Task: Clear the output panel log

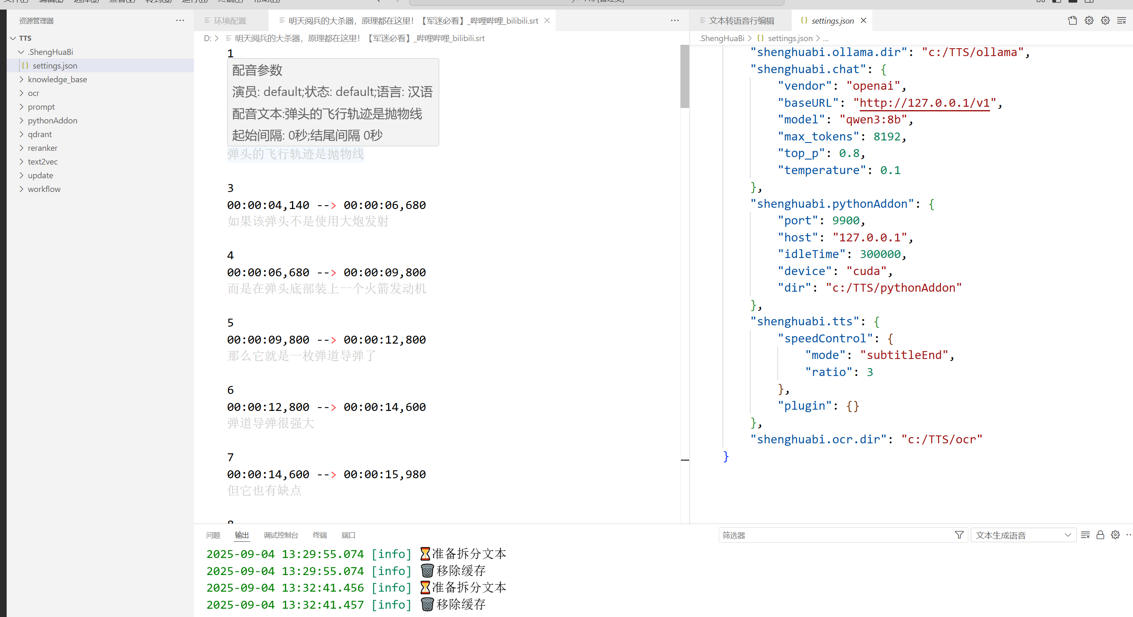Action: pos(1085,535)
